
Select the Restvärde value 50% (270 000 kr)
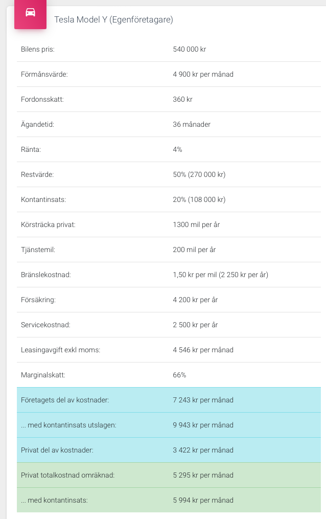click(199, 175)
